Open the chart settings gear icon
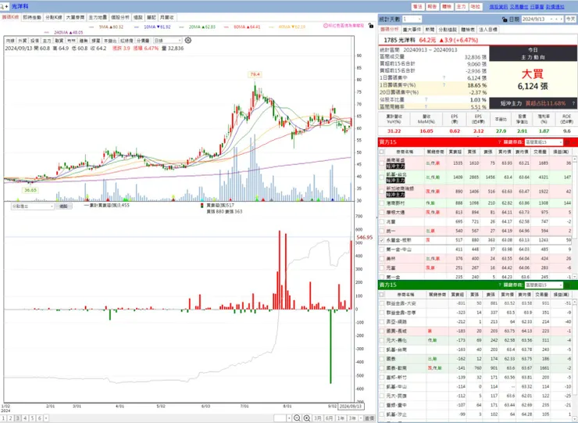Screen dimensions: 578x423 [188, 40]
